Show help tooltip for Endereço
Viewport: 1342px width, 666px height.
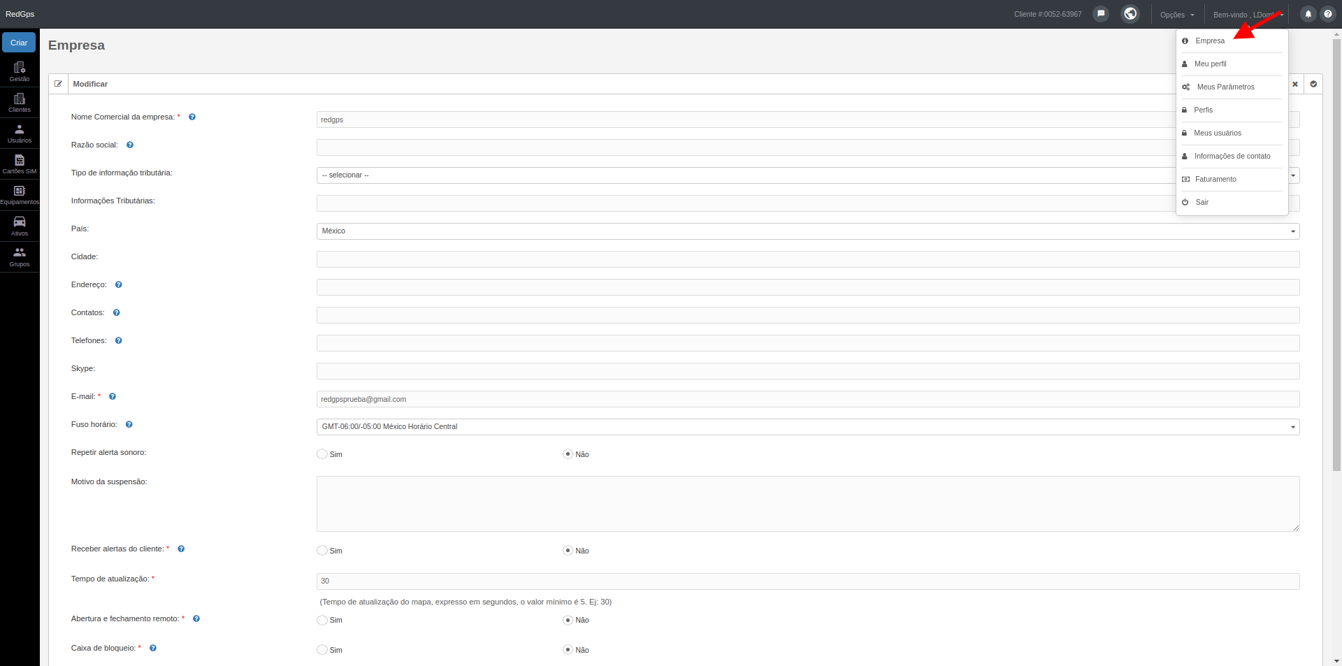[119, 284]
